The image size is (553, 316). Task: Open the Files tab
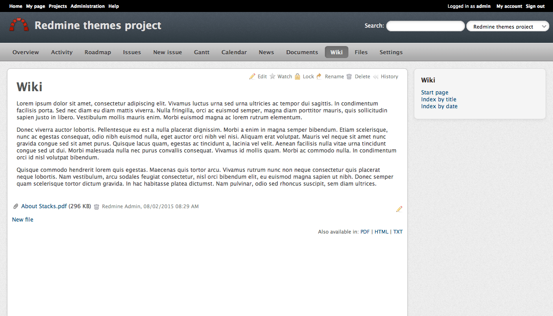click(361, 52)
